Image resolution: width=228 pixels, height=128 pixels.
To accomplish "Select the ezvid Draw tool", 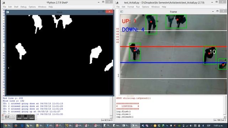I will click(x=32, y=117).
